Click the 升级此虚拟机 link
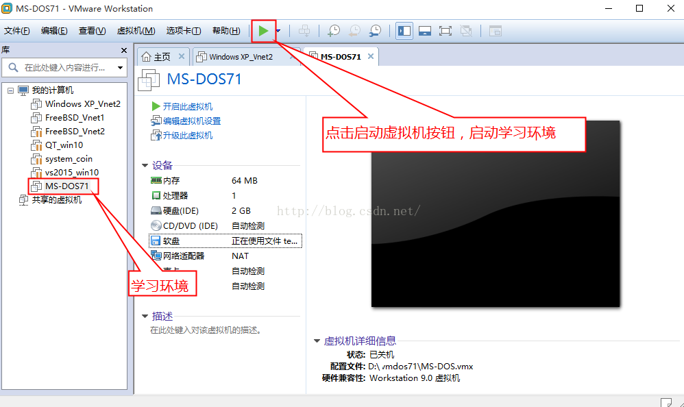 (188, 135)
